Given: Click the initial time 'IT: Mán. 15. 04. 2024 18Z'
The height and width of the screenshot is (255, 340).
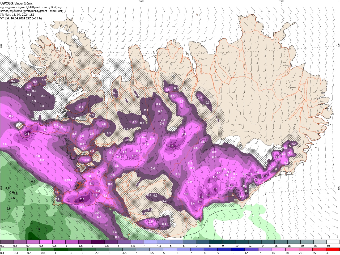Looking at the screenshot, I should (x=18, y=15).
